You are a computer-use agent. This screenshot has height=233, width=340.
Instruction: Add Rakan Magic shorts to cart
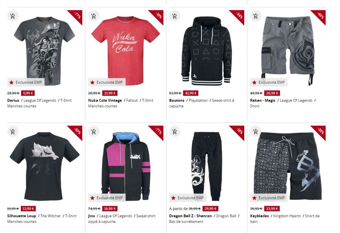(x=256, y=16)
